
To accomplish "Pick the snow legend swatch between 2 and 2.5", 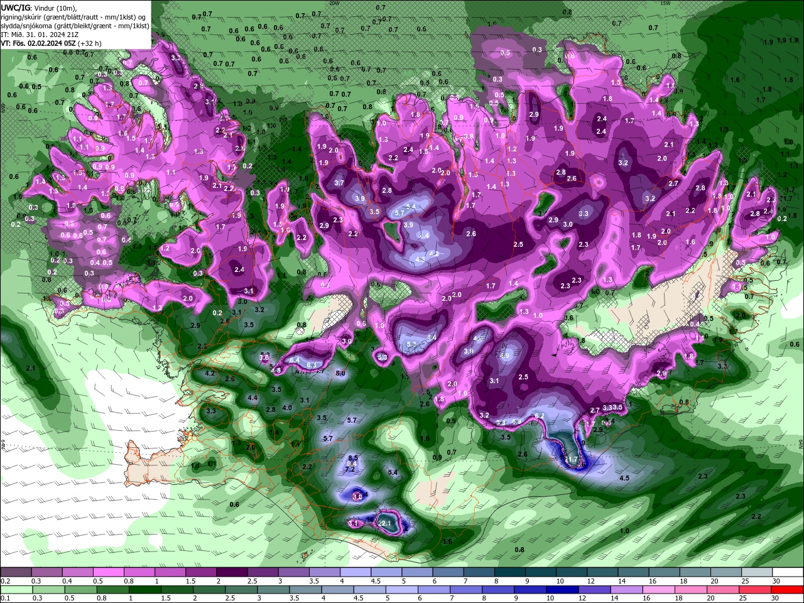I will (x=232, y=572).
